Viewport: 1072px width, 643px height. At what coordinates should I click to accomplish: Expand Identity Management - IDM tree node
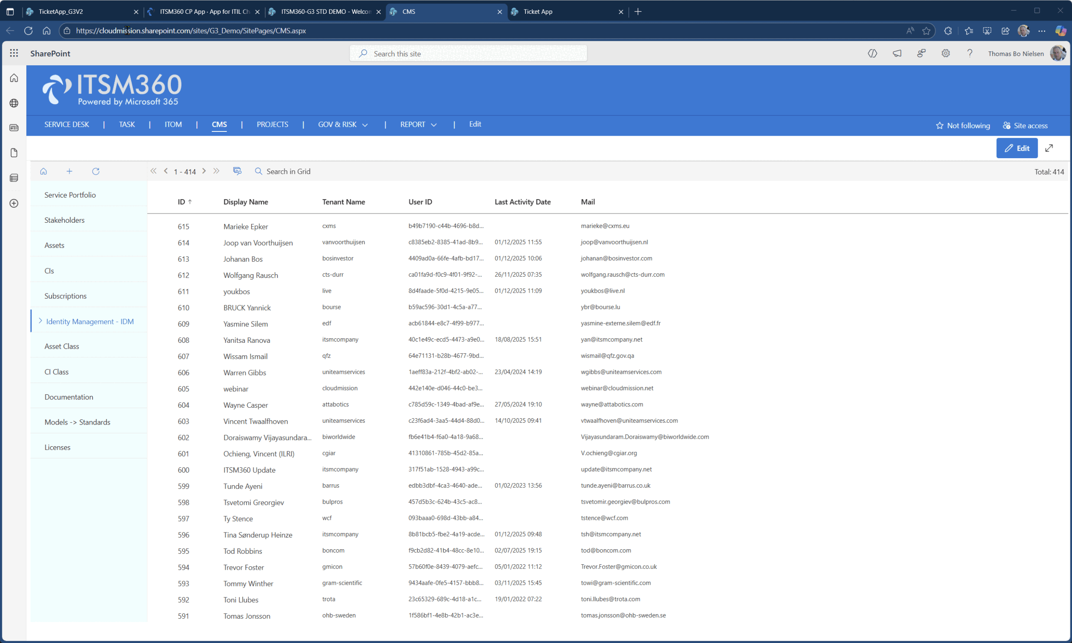pyautogui.click(x=40, y=321)
